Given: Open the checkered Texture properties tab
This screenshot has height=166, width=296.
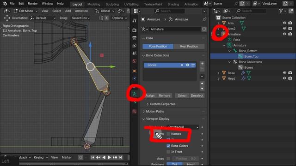Looking at the screenshot, I should [135, 112].
